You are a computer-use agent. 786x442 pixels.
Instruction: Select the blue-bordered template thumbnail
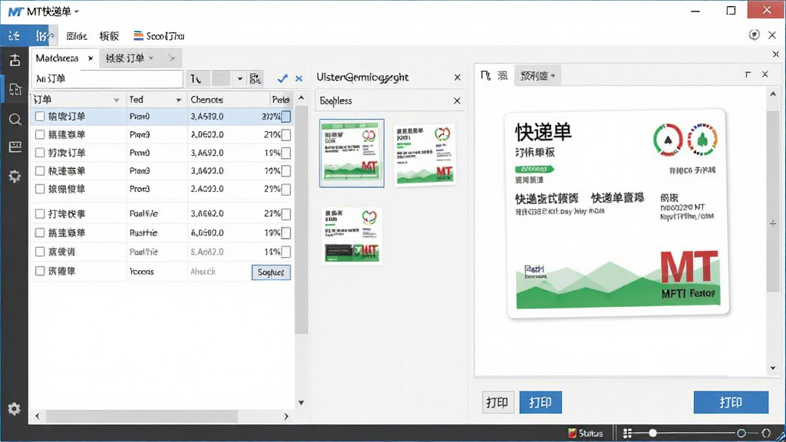(x=352, y=153)
